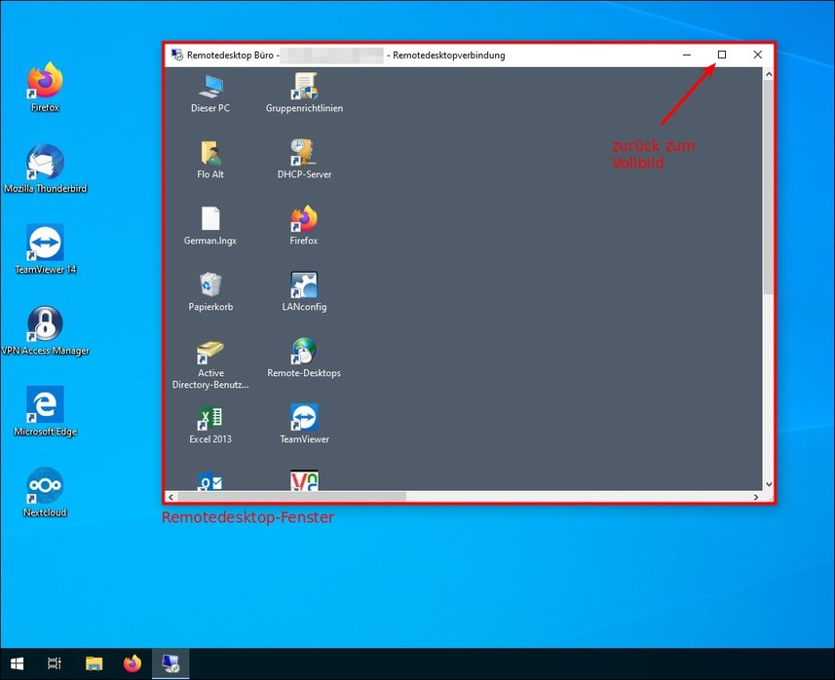
Task: Open the Flo Alt folder icon
Action: (210, 154)
